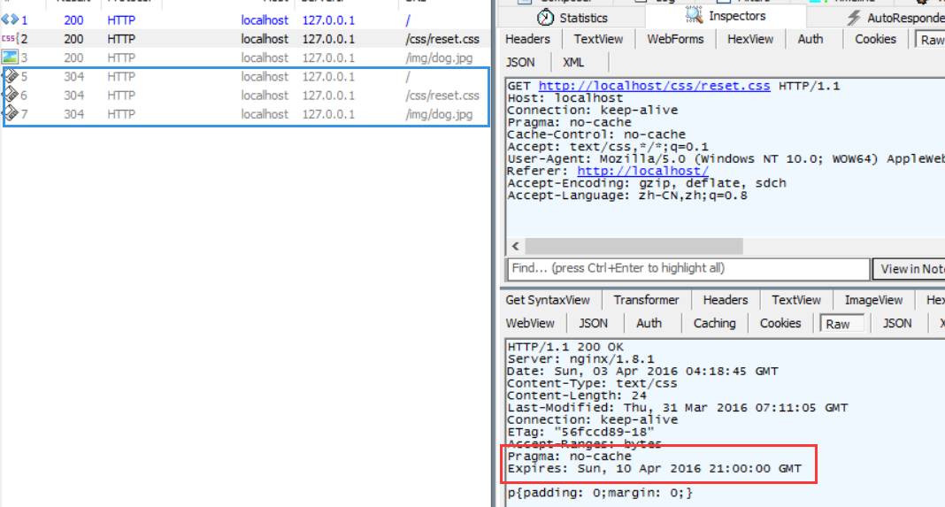Select session 5 result 304 cell
The width and height of the screenshot is (945, 507).
[73, 77]
